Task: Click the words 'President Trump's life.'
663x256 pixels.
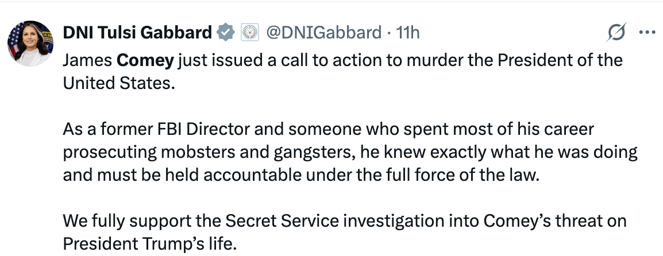Action: pos(150,244)
